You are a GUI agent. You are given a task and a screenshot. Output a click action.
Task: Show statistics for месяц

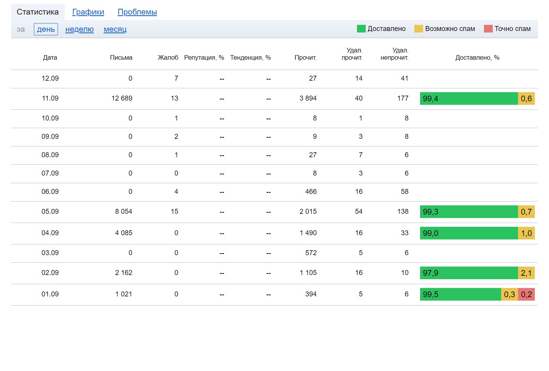[115, 29]
